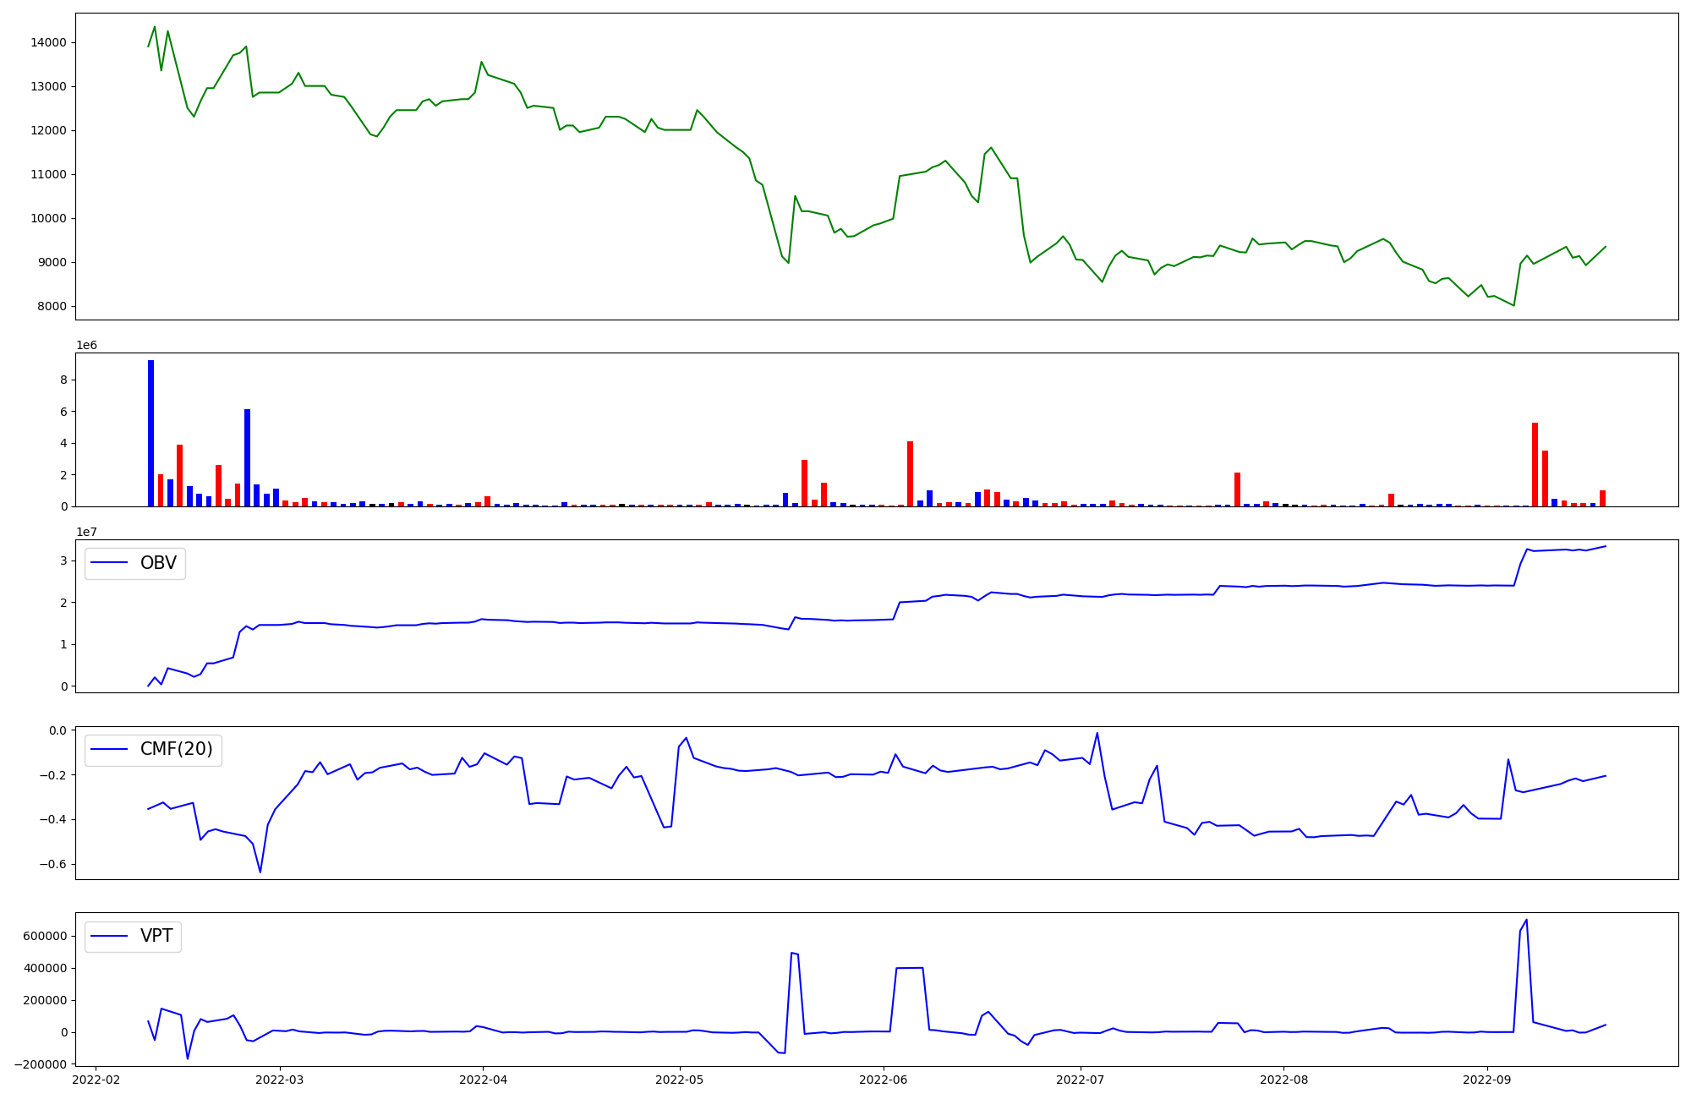Click the OBV legend label
Viewport: 1691px width, 1099px height.
158,563
